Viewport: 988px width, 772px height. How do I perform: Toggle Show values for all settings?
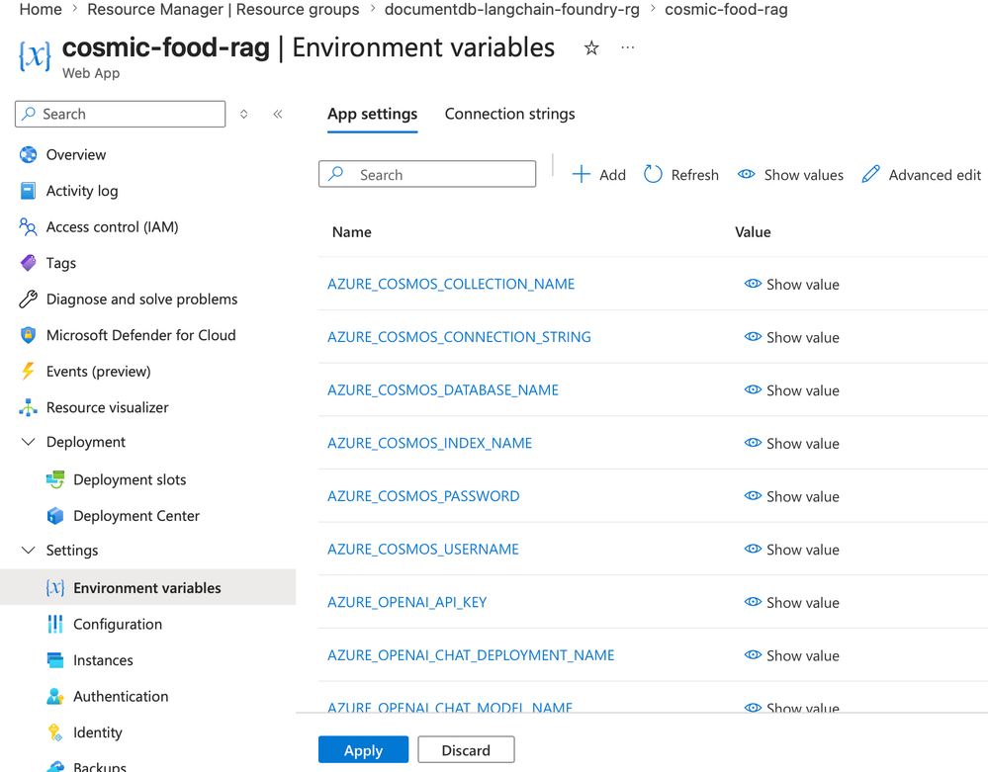[790, 175]
